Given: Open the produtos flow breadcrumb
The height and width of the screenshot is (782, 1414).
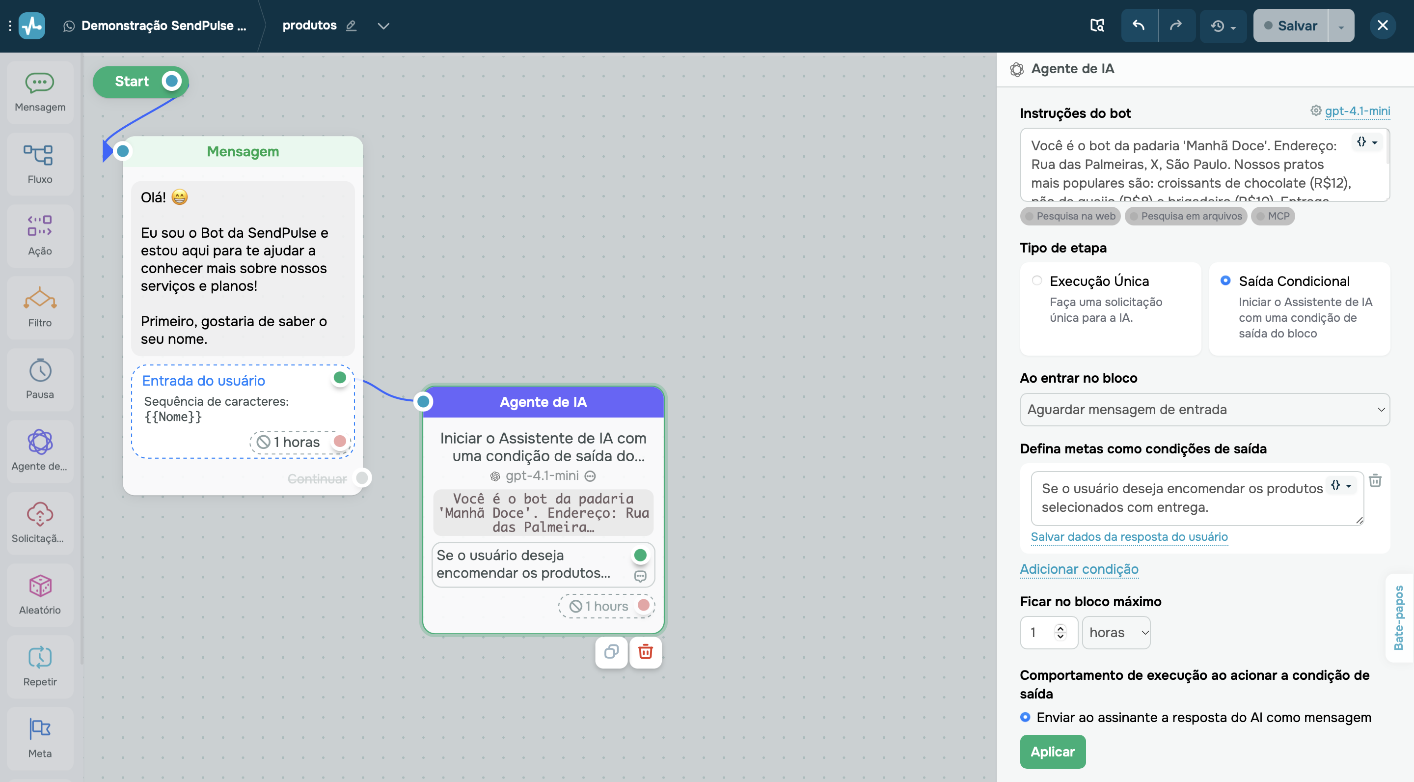Looking at the screenshot, I should pyautogui.click(x=310, y=25).
